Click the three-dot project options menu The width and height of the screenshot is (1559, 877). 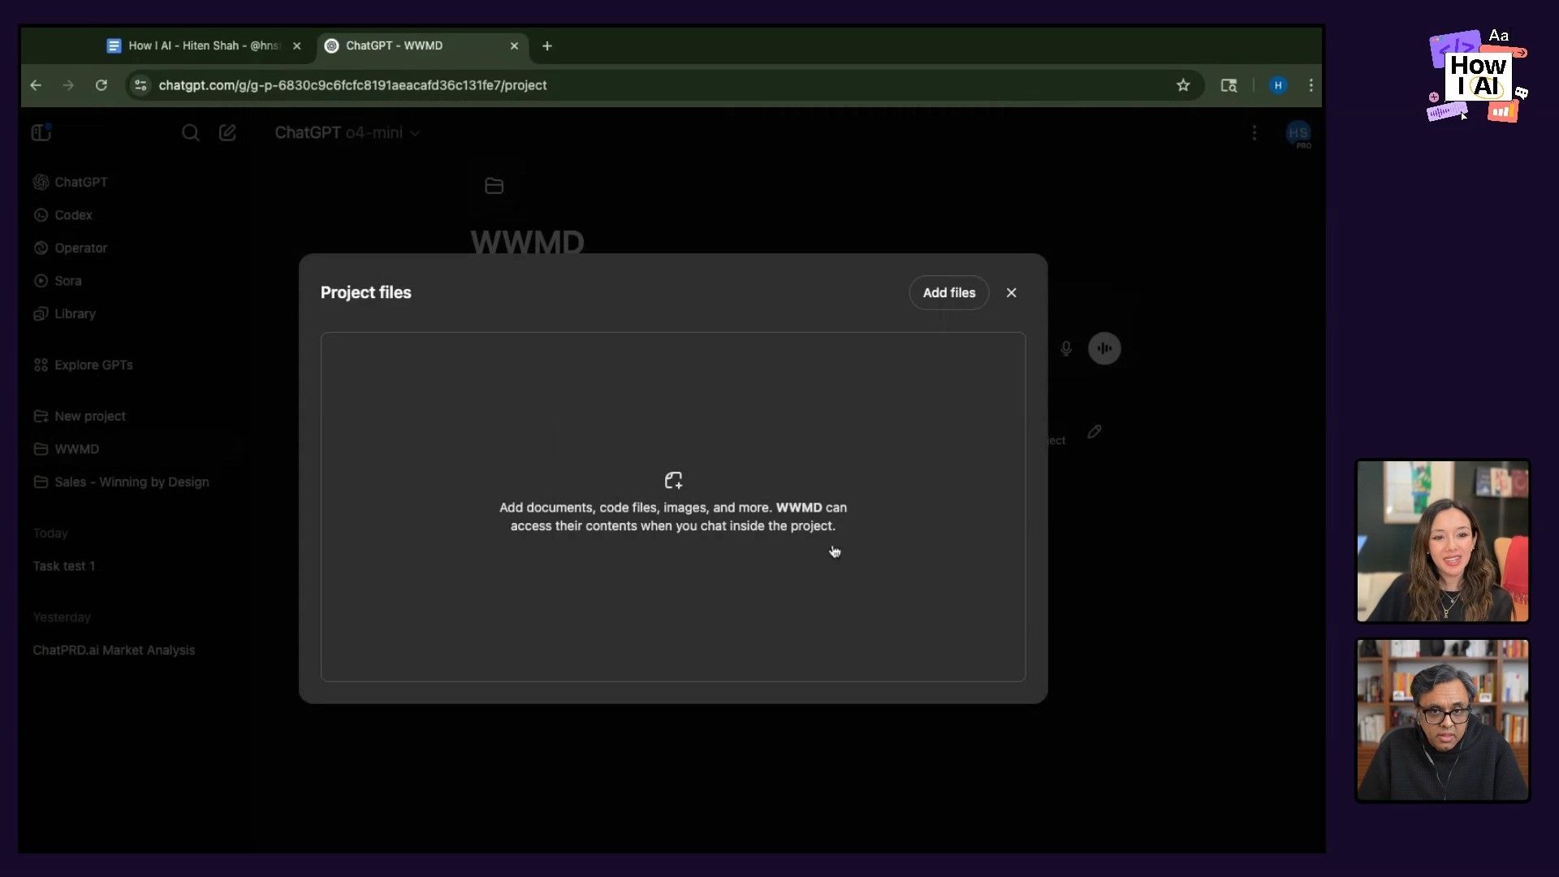click(1255, 132)
